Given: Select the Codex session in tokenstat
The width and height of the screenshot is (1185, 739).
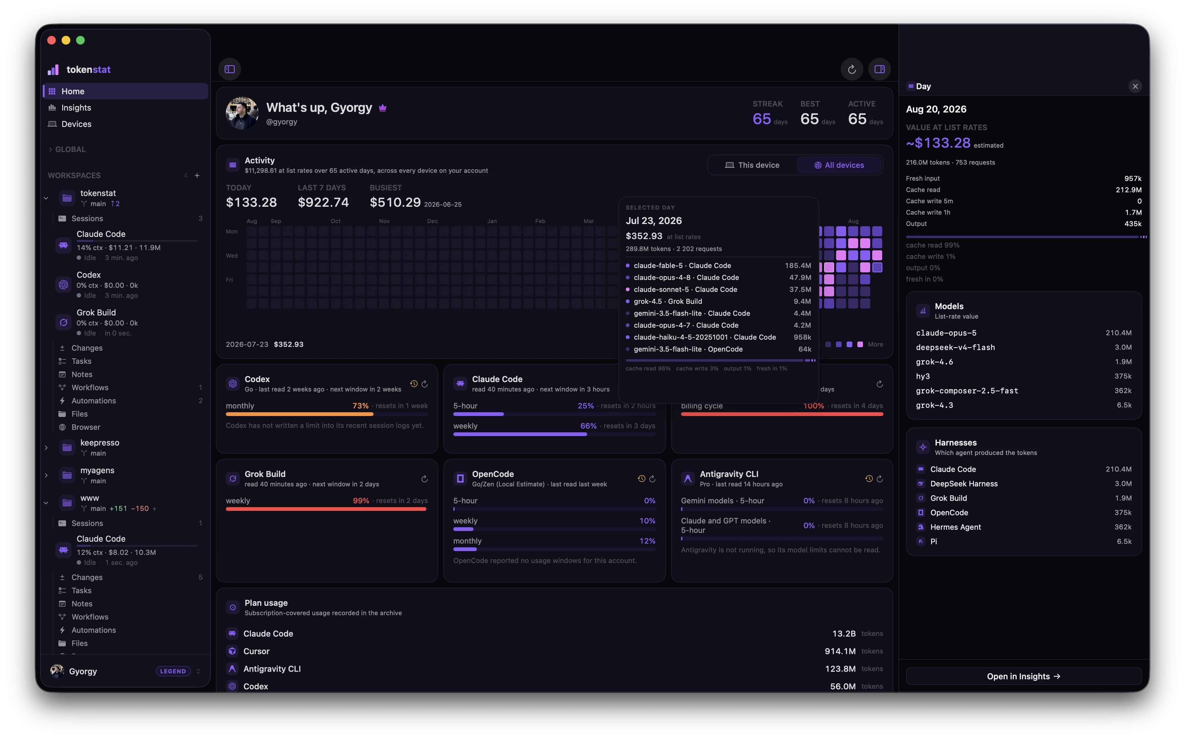Looking at the screenshot, I should pyautogui.click(x=128, y=285).
